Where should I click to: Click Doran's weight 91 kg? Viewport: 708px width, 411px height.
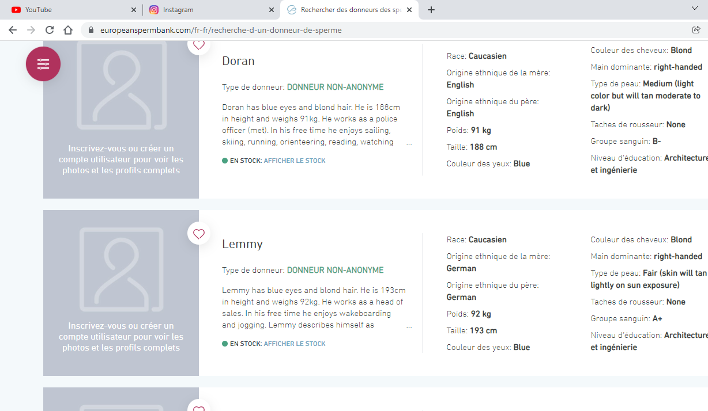[480, 131]
